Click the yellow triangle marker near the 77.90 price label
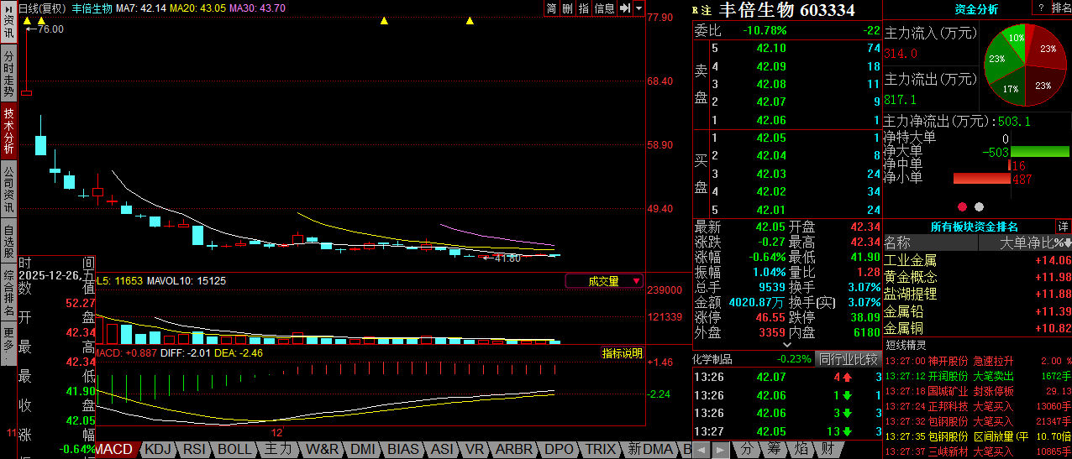Image resolution: width=1072 pixels, height=459 pixels. point(384,21)
